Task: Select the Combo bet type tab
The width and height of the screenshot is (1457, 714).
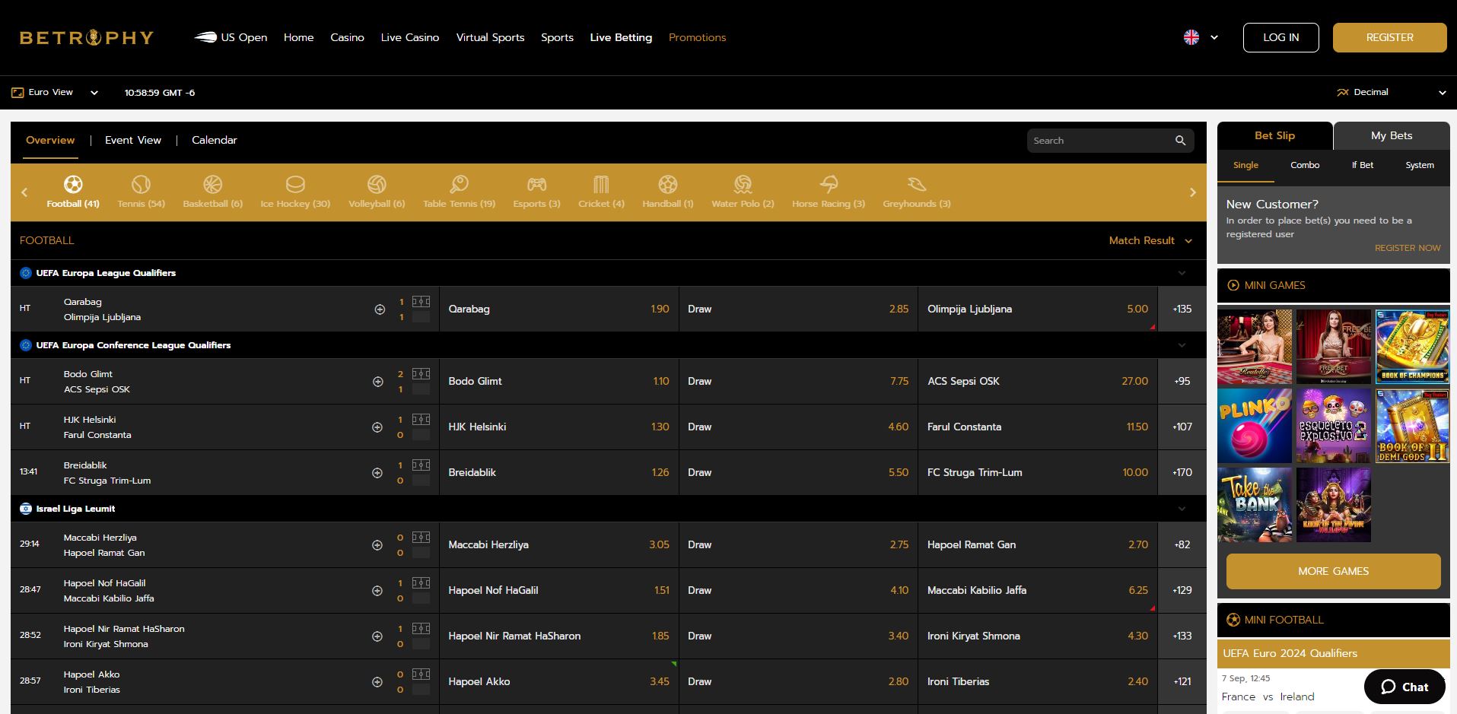Action: 1305,165
